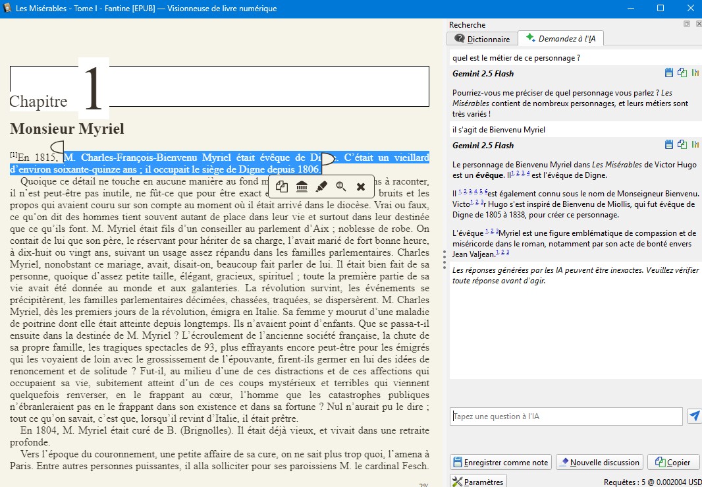702x487 pixels.
Task: Open the Paramètres settings
Action: pos(478,482)
